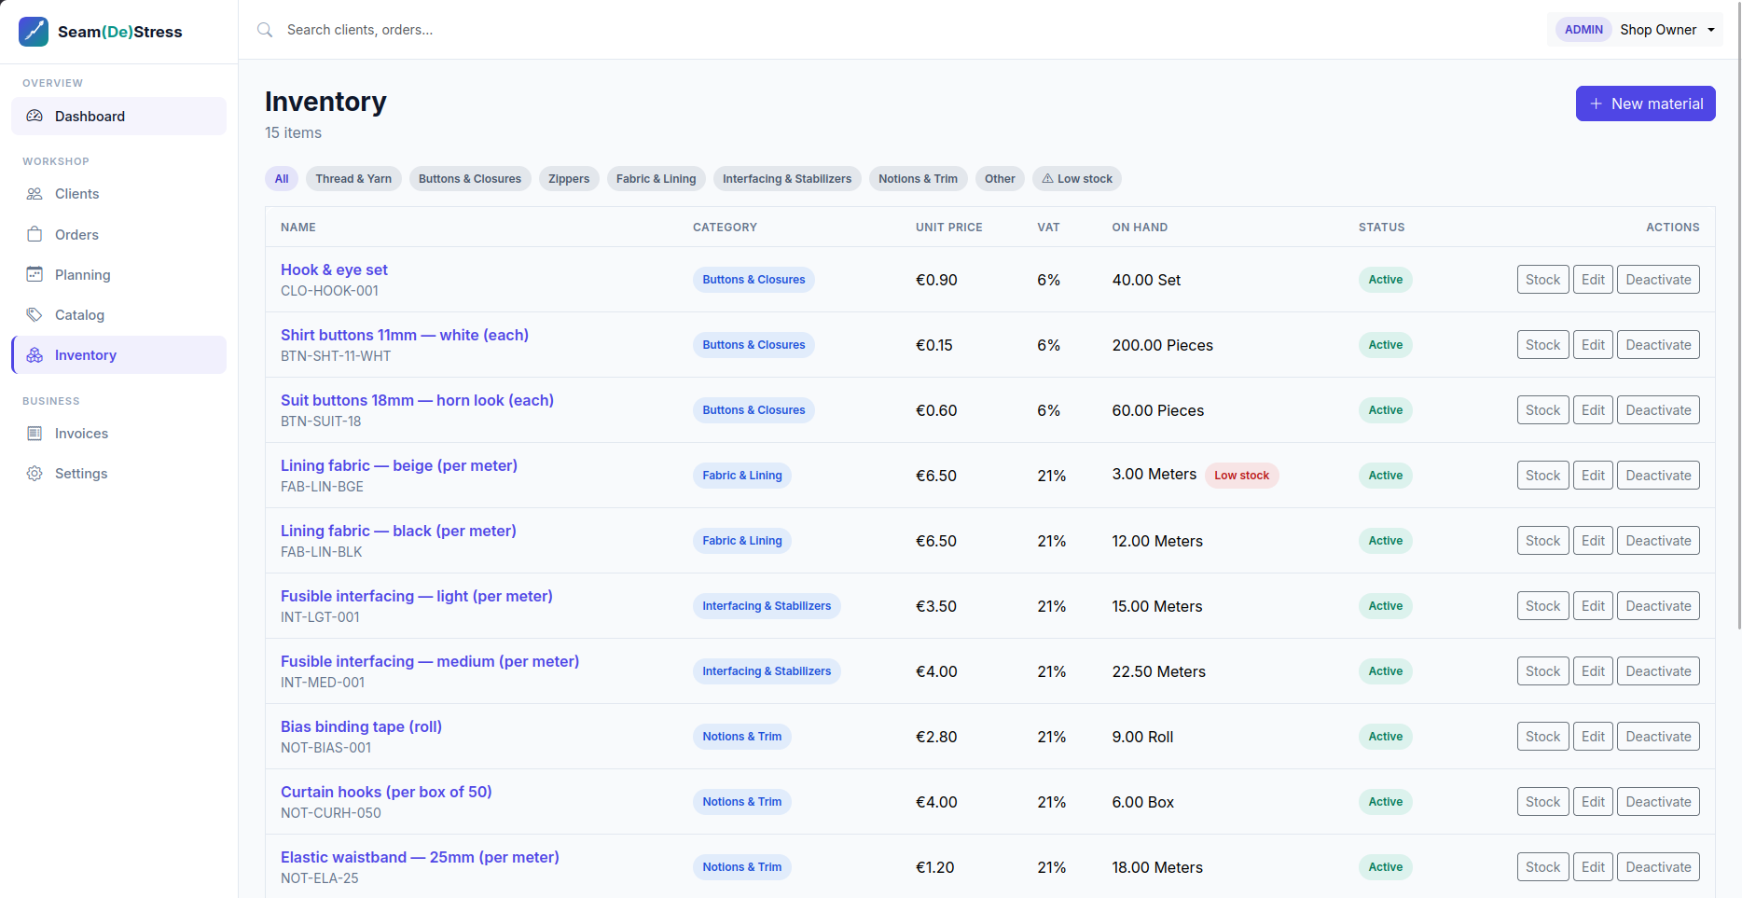Filter by Buttons & Closures
Screen dimensions: 1742x898
pos(470,179)
